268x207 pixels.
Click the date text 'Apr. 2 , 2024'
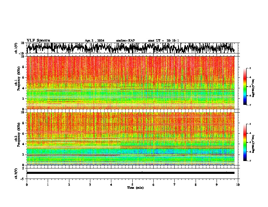tap(94, 41)
